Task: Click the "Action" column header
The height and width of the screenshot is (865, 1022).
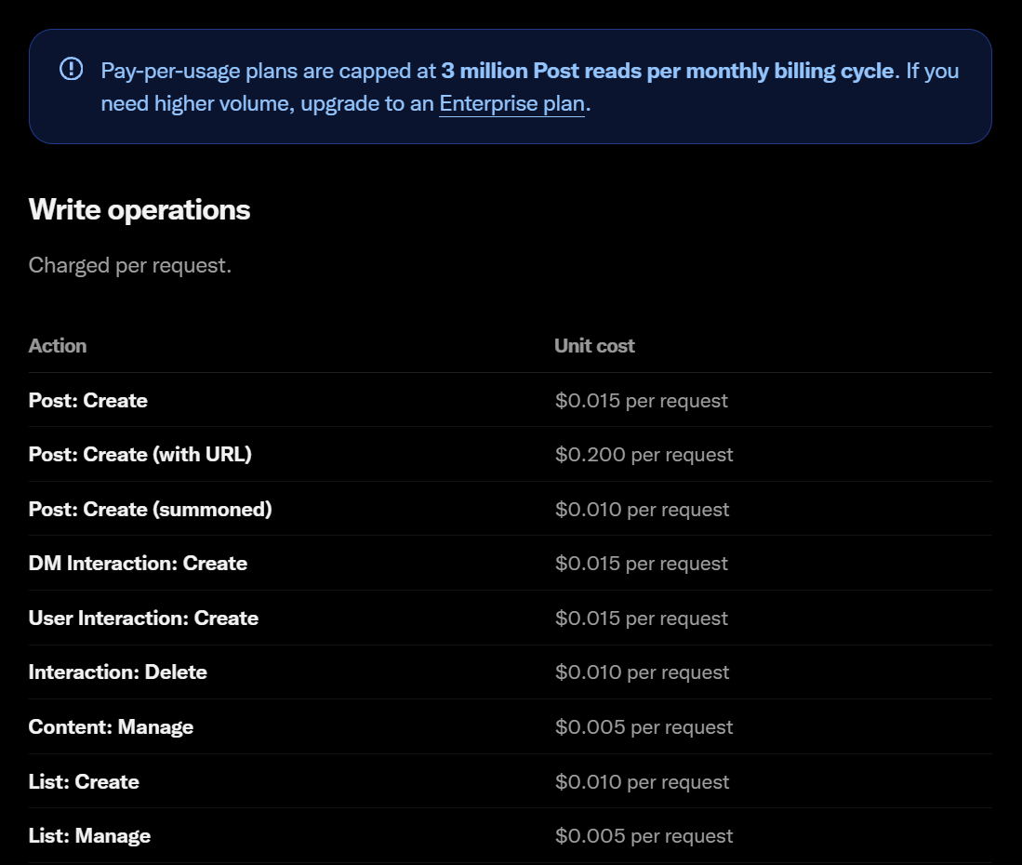Action: 58,345
